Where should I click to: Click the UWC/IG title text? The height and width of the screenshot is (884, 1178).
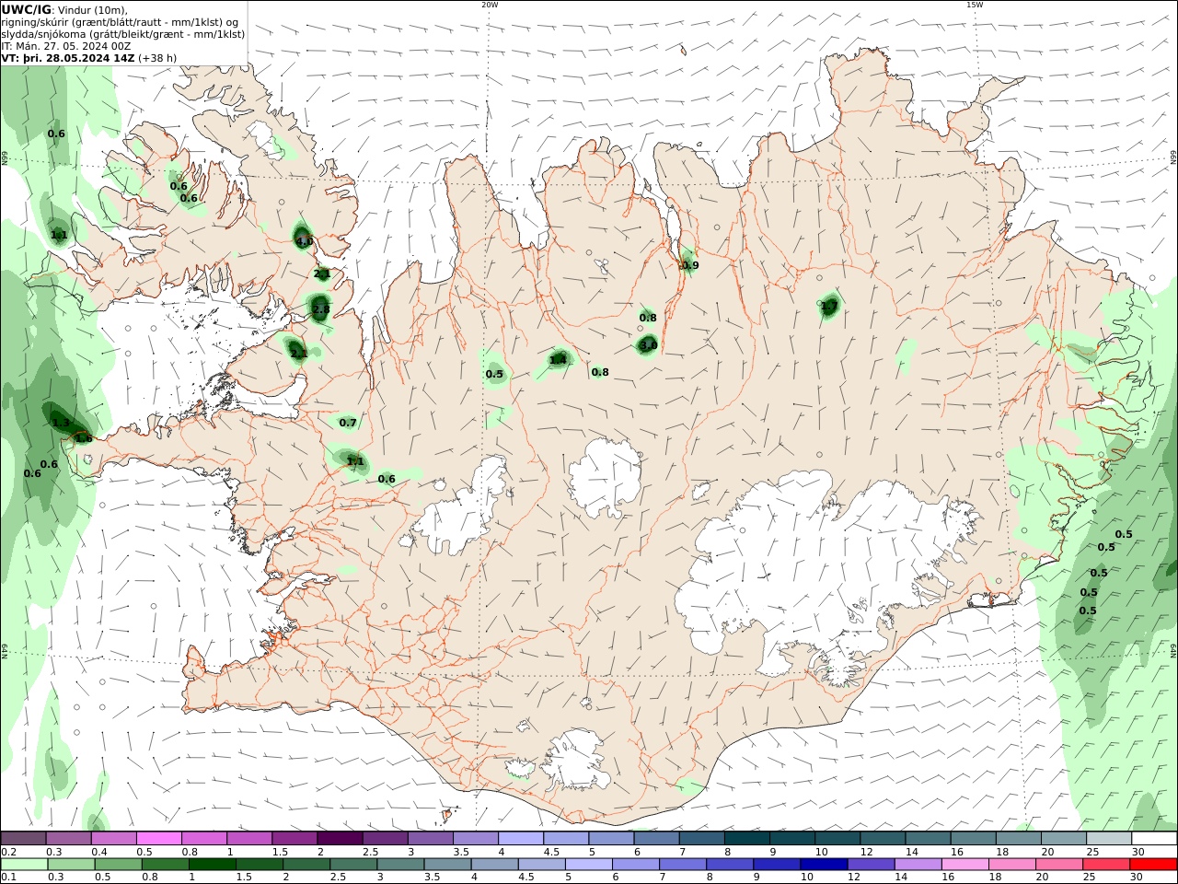(26, 9)
